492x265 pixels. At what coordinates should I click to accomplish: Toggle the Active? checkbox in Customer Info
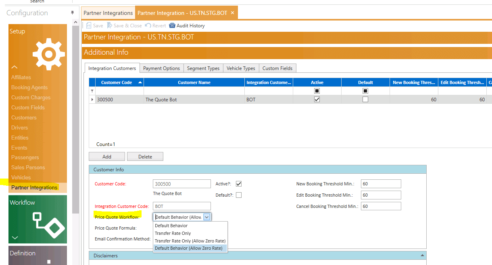tap(239, 184)
